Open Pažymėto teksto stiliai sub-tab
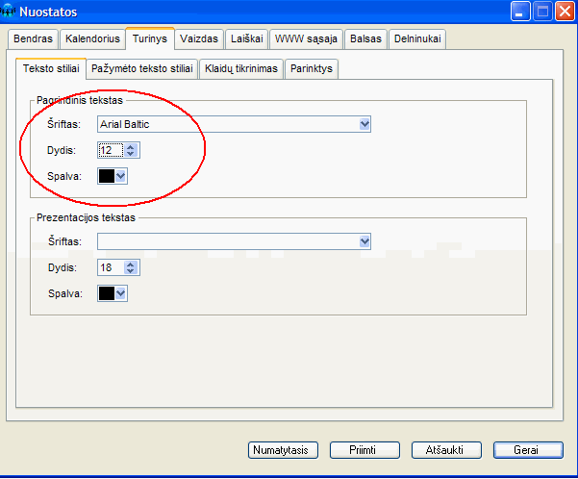The width and height of the screenshot is (578, 479). point(142,69)
